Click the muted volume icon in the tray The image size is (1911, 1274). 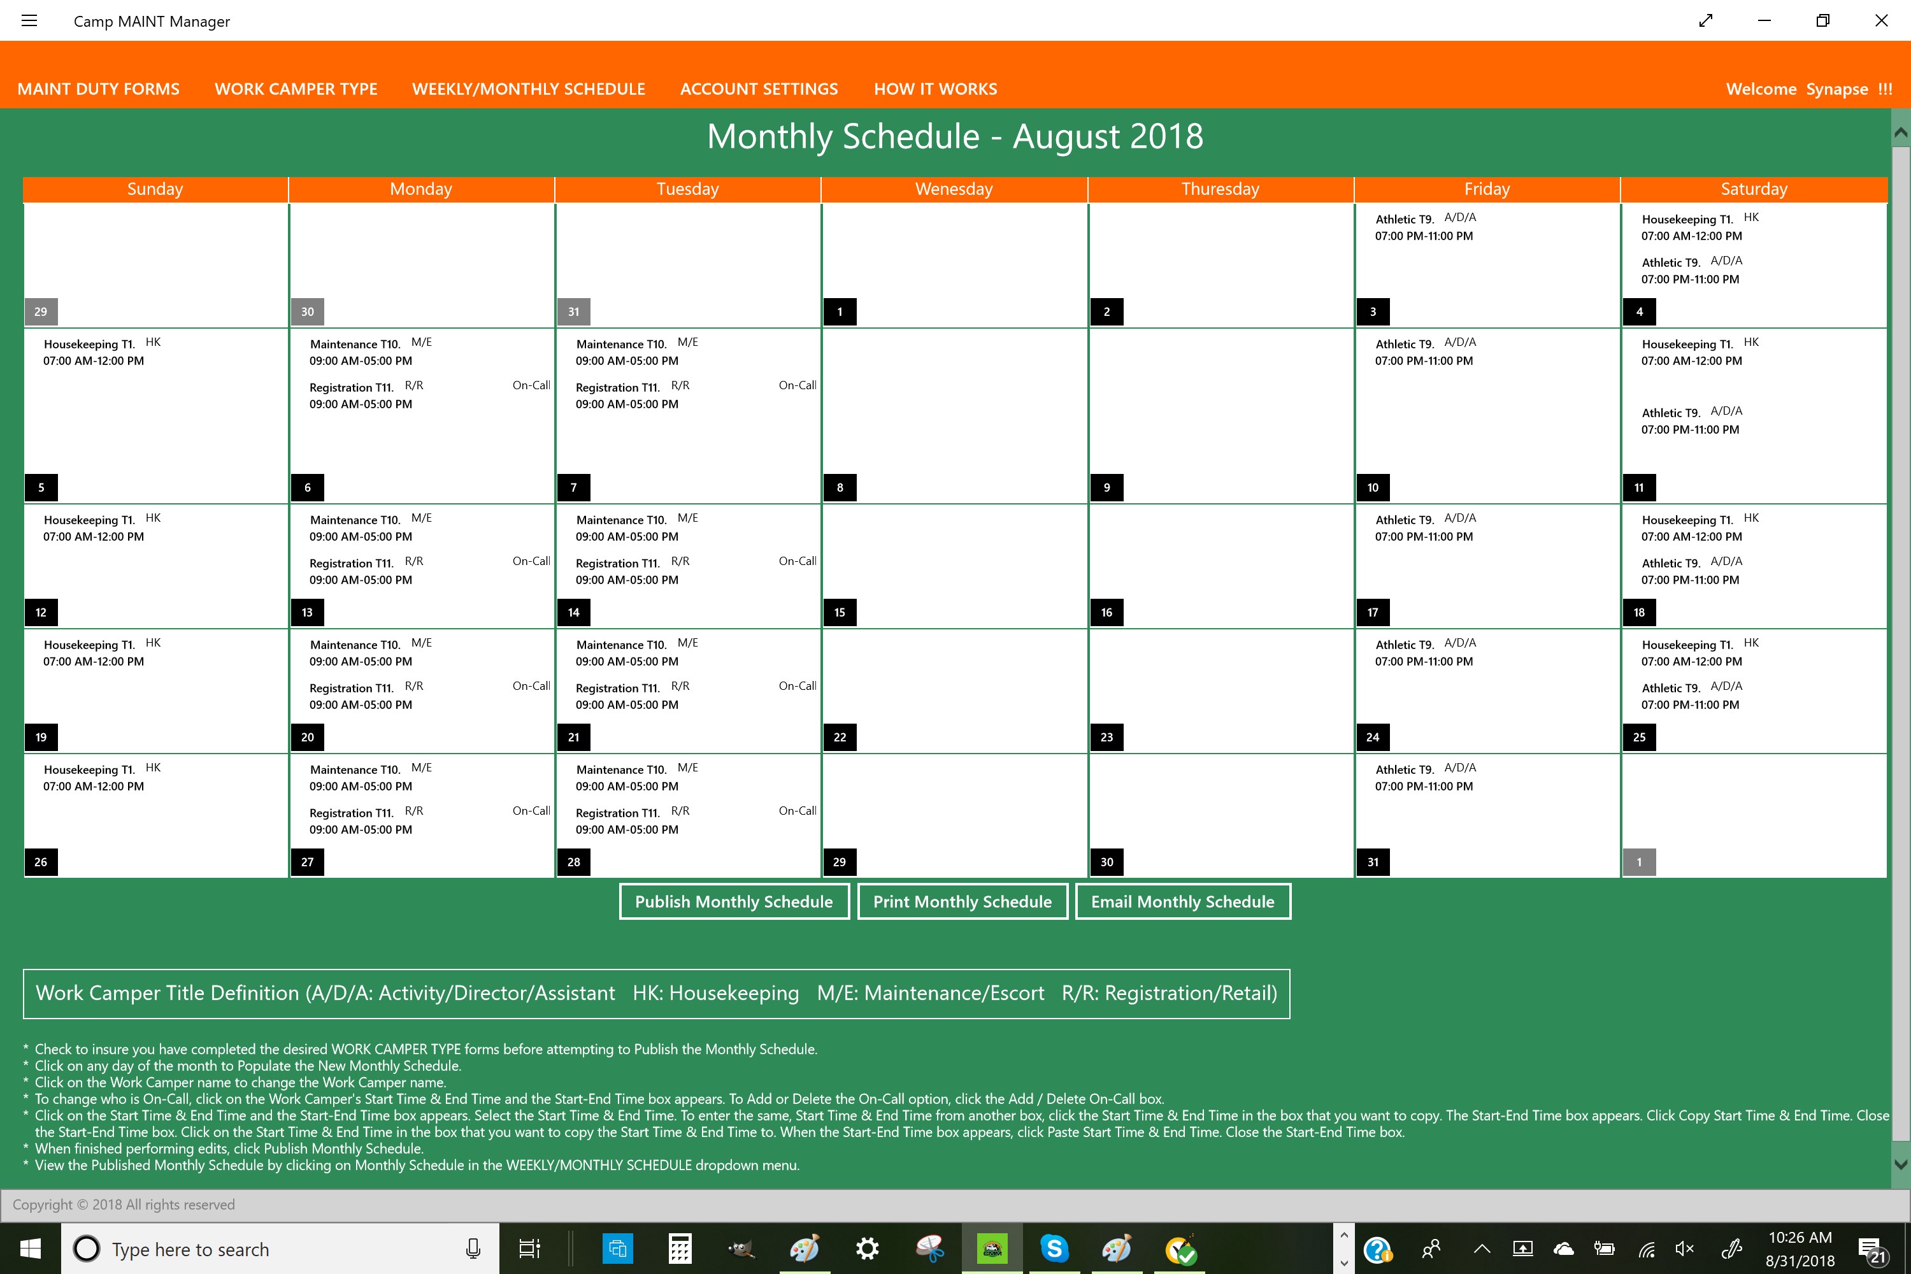pos(1684,1249)
